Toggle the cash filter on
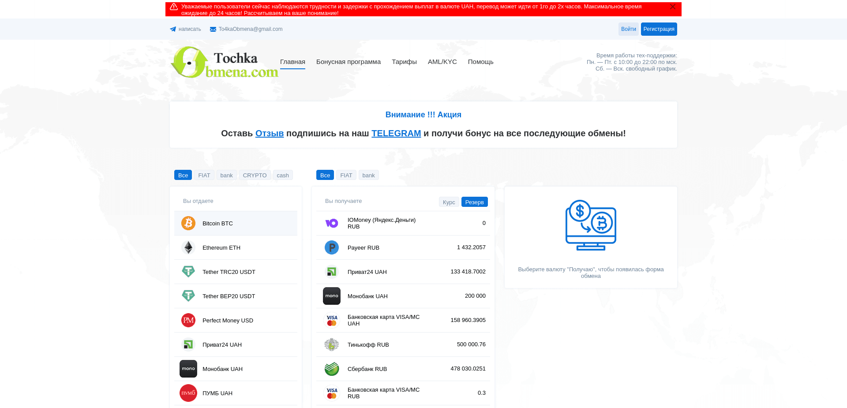This screenshot has height=408, width=847. 283,175
